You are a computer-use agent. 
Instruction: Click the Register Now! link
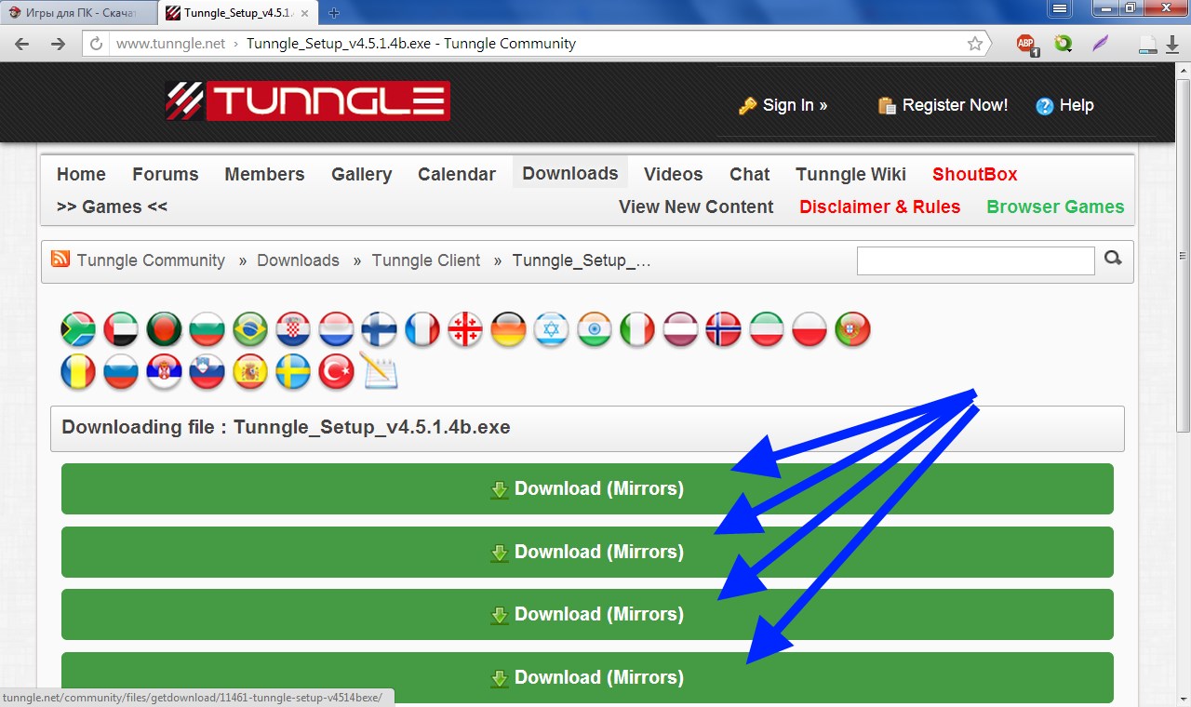click(954, 105)
